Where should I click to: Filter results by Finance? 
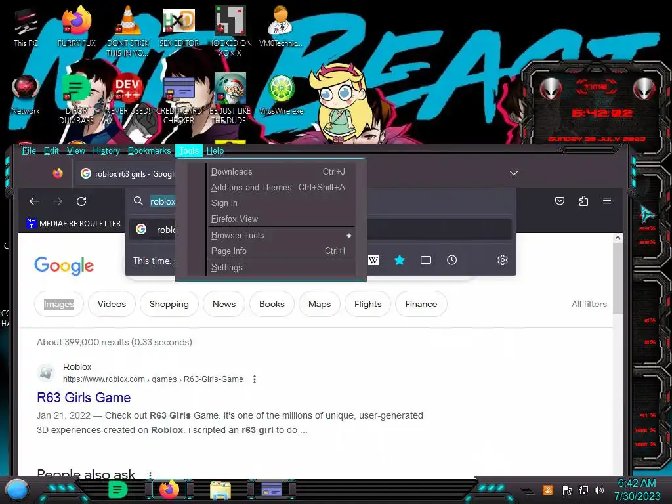point(421,304)
